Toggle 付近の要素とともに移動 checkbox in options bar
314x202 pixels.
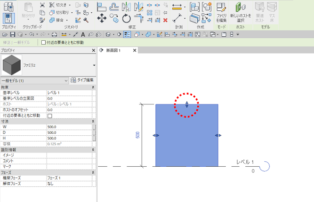pyautogui.click(x=43, y=43)
